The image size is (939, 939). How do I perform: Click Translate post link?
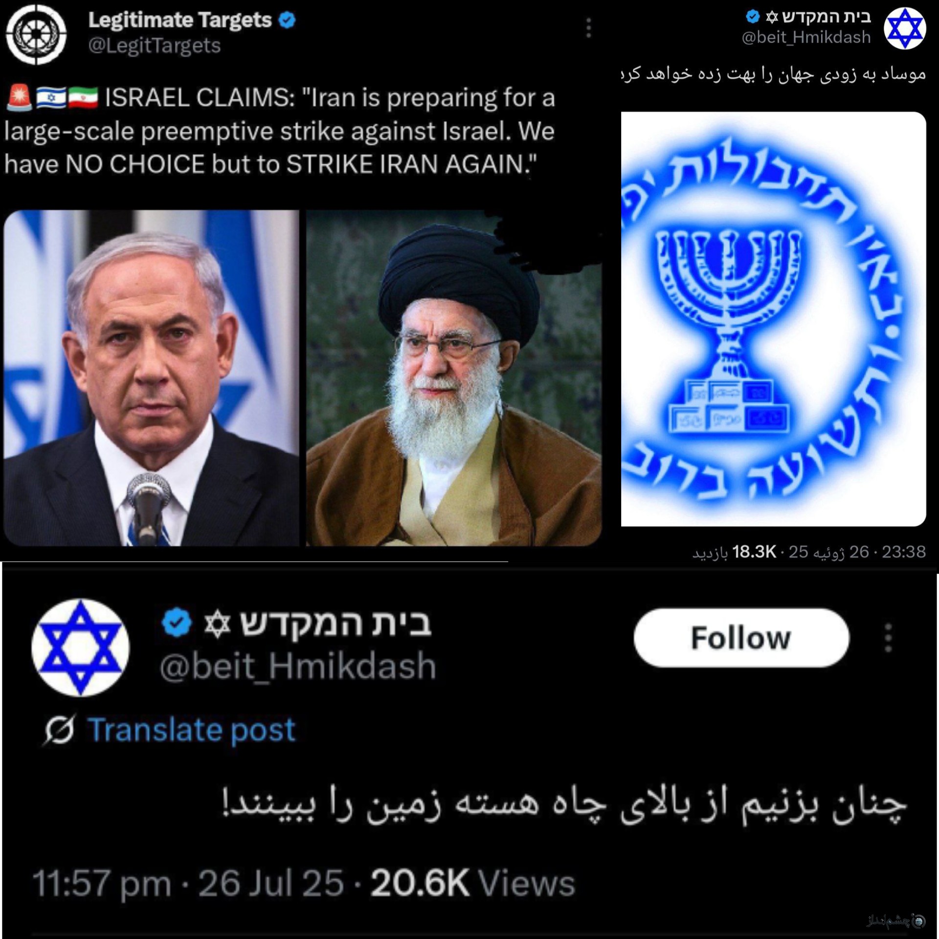coord(191,730)
